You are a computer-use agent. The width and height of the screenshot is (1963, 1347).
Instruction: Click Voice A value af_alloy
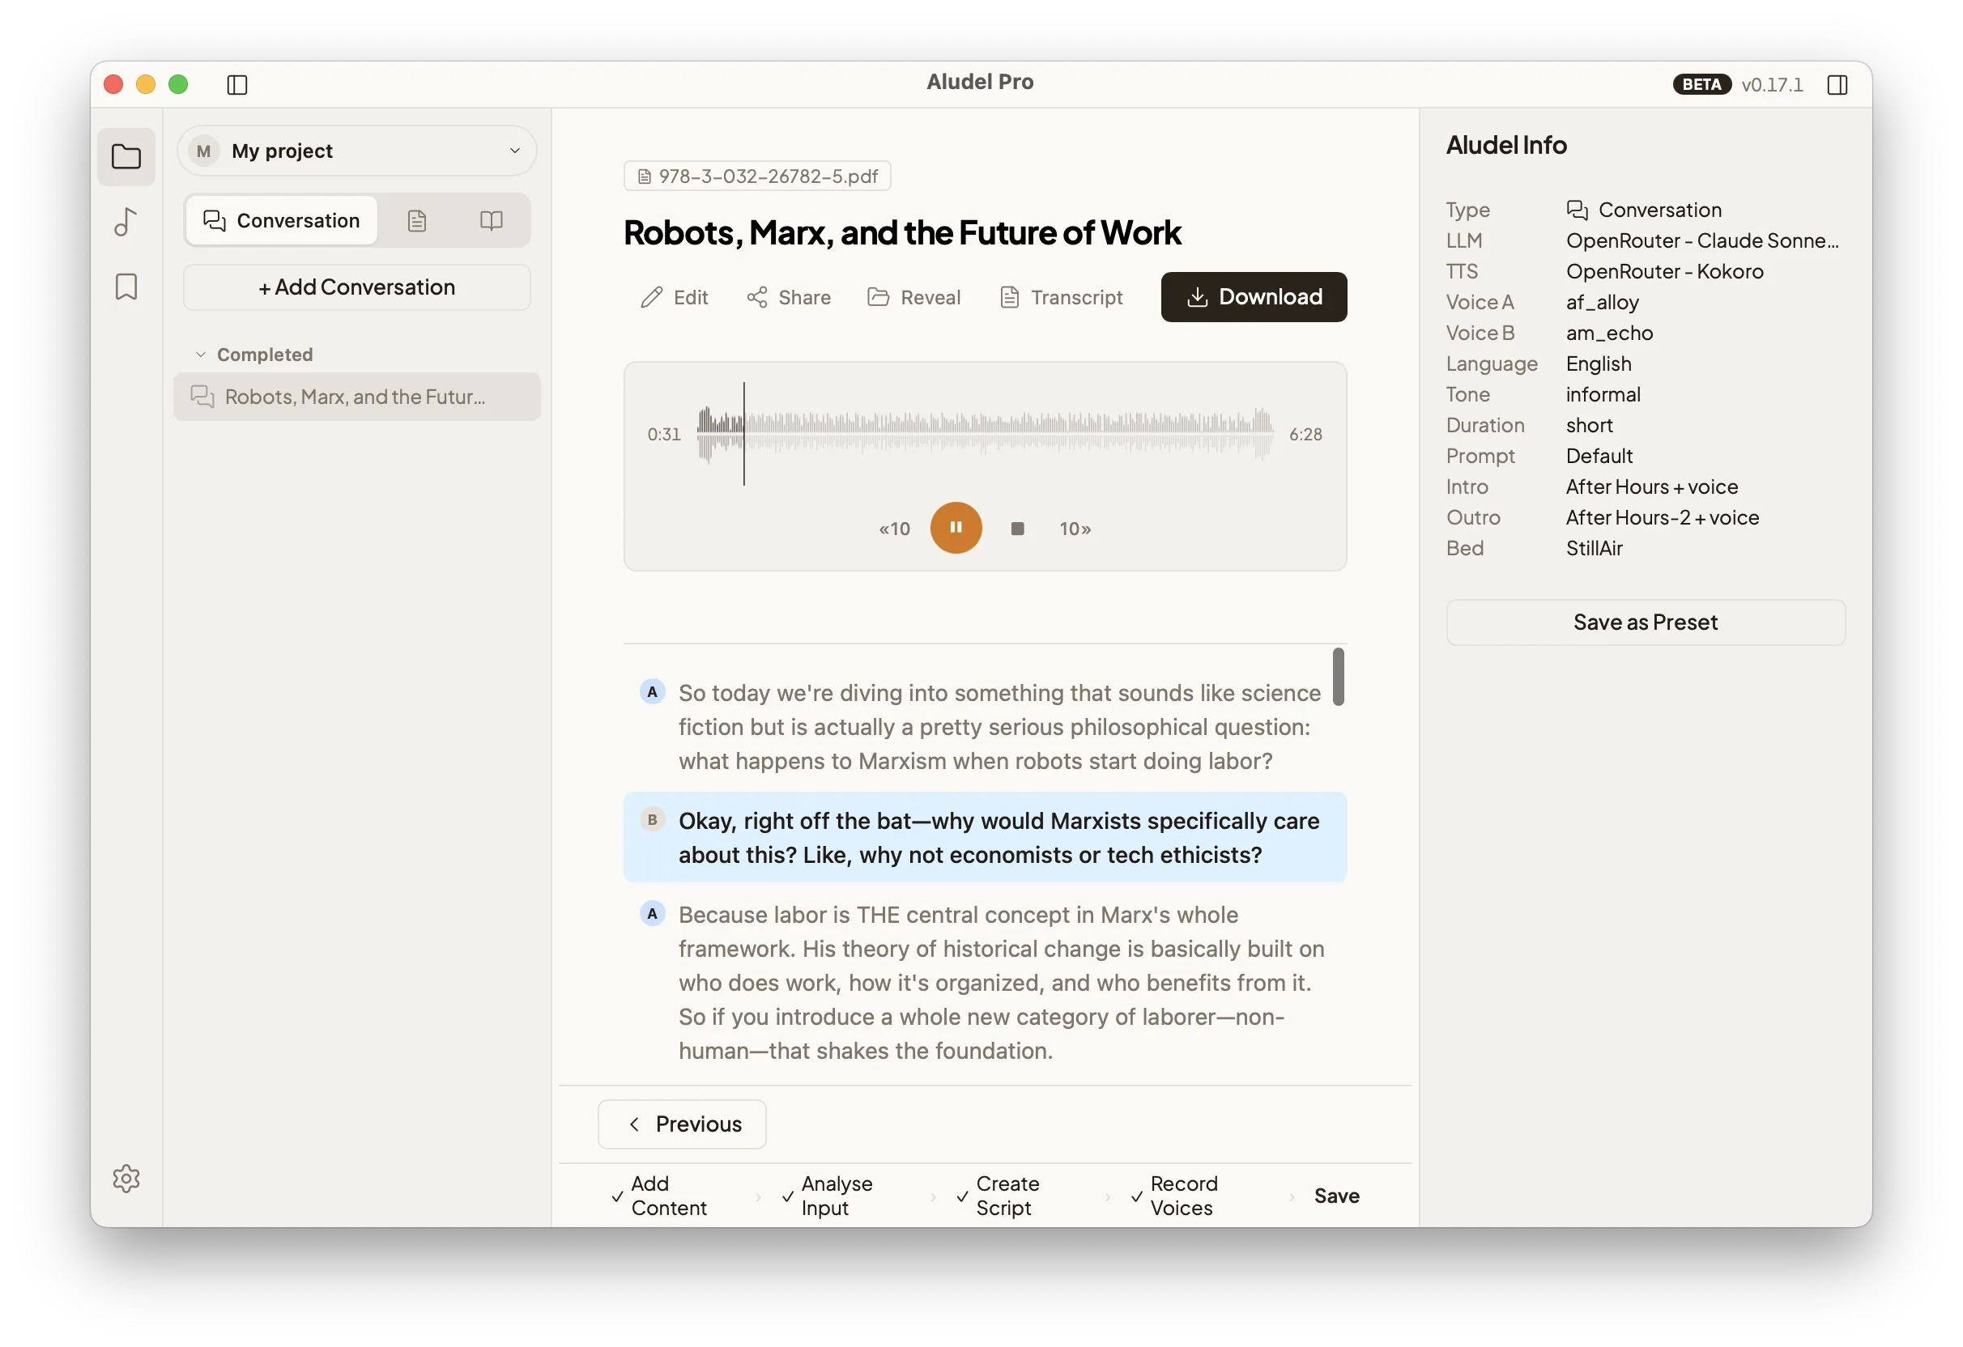[x=1602, y=302]
